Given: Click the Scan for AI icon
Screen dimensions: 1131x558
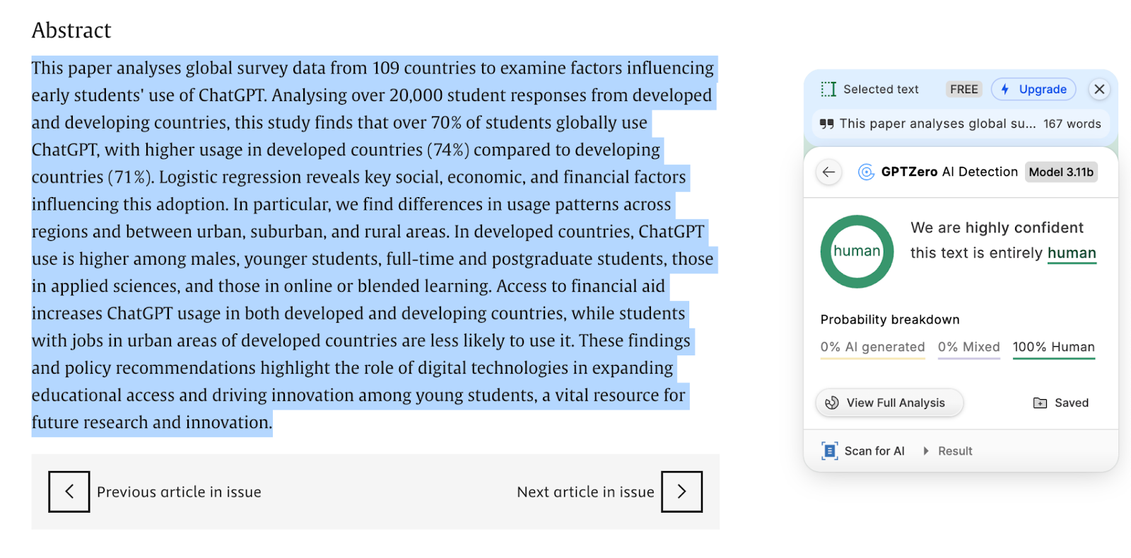Looking at the screenshot, I should pyautogui.click(x=829, y=451).
